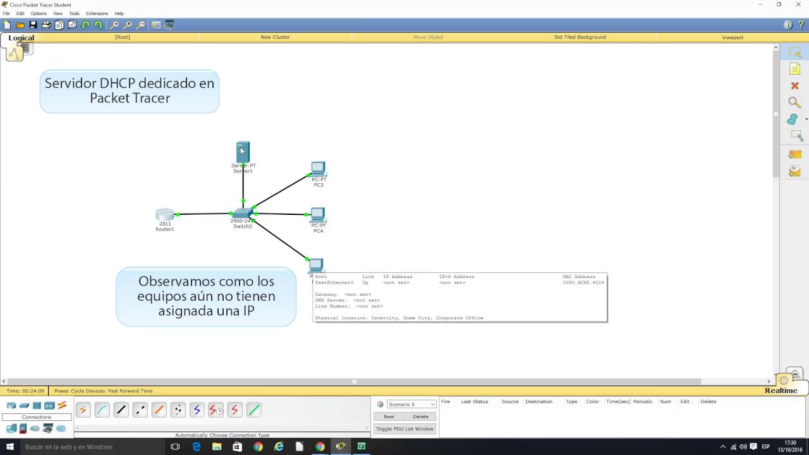Open the Help menu
This screenshot has width=809, height=455.
[x=119, y=13]
